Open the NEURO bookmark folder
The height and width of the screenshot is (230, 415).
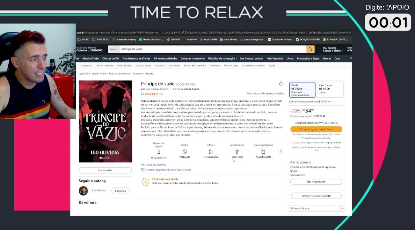tap(83, 40)
